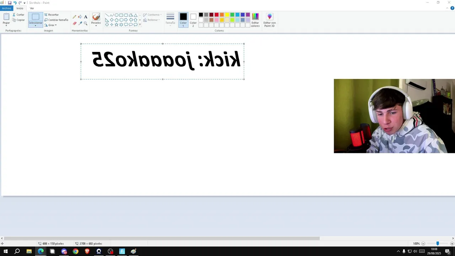Select the Oval shape in Formas
The height and width of the screenshot is (256, 455).
tap(117, 15)
